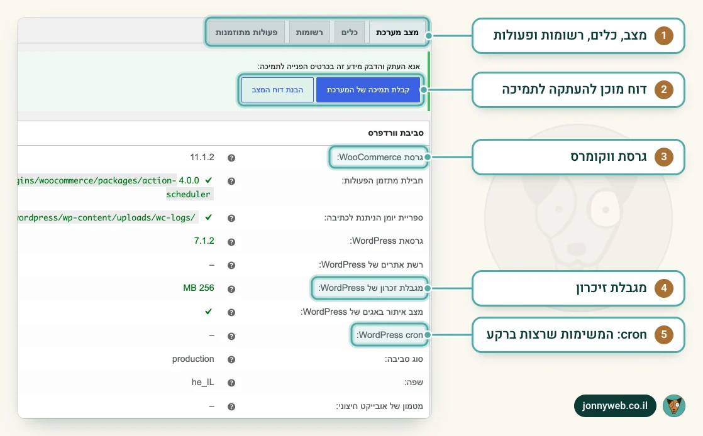This screenshot has height=436, width=703.
Task: Click the WooCommerce version value 11.1.2
Action: tap(202, 157)
